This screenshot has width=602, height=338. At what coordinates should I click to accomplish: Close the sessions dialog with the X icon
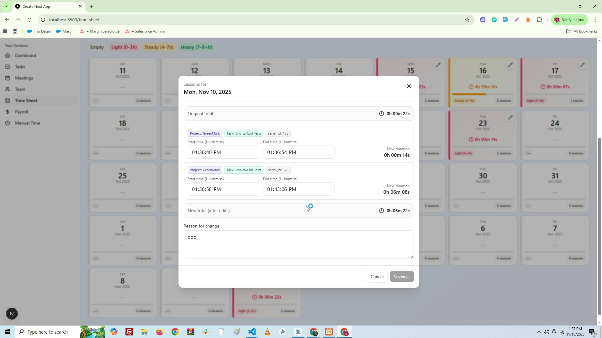click(x=409, y=86)
